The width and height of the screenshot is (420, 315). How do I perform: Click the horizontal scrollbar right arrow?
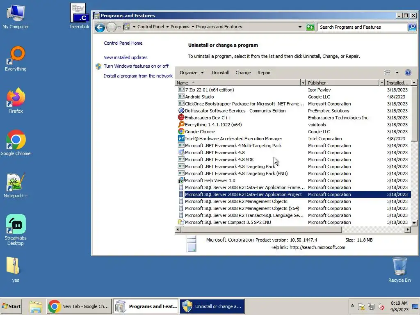[x=408, y=229]
